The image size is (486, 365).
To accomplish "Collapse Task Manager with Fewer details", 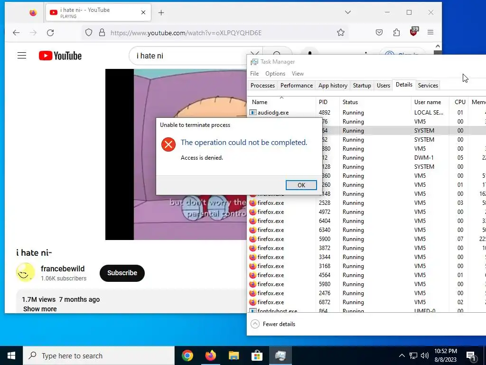I will tap(273, 324).
